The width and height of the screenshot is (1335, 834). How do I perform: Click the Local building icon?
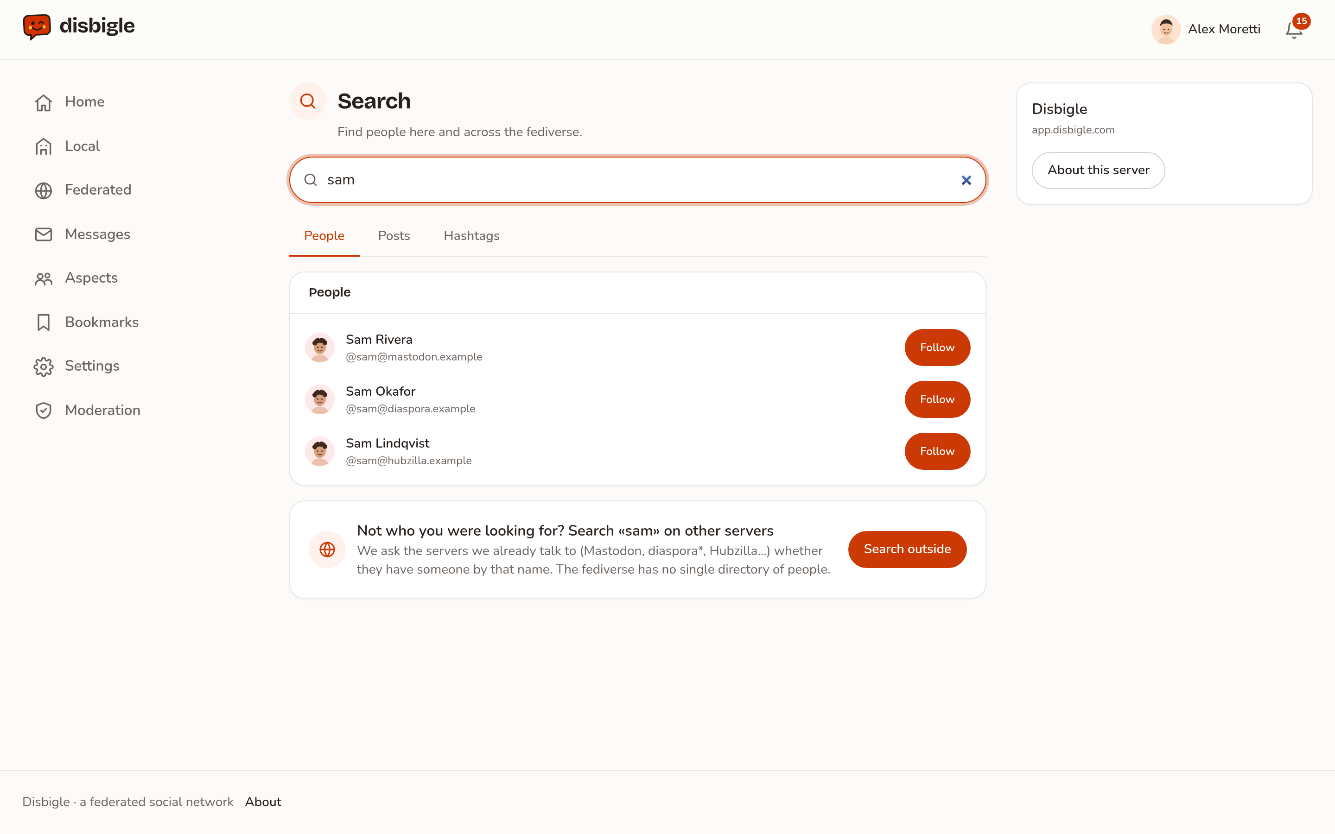[44, 146]
